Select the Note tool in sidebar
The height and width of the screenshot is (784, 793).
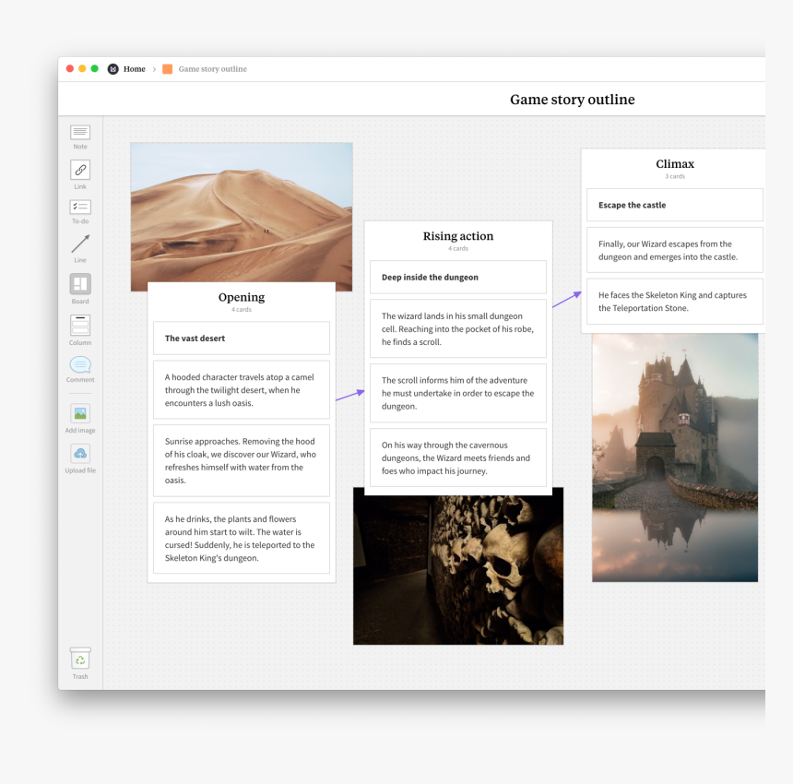click(x=80, y=133)
